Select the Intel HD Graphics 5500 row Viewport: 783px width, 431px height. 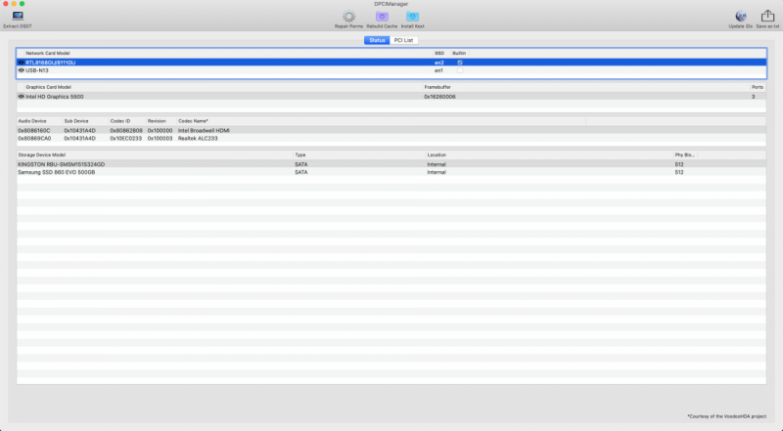click(391, 97)
